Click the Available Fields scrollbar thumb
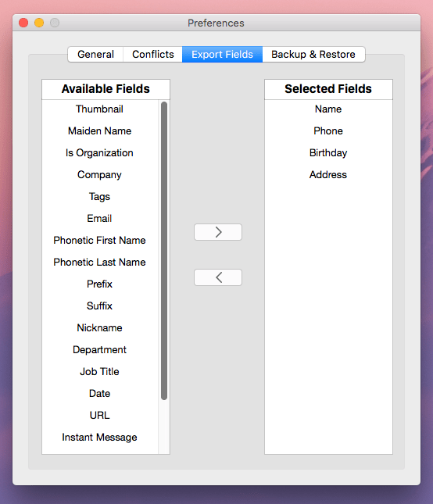Viewport: 433px width, 504px height. pyautogui.click(x=164, y=251)
